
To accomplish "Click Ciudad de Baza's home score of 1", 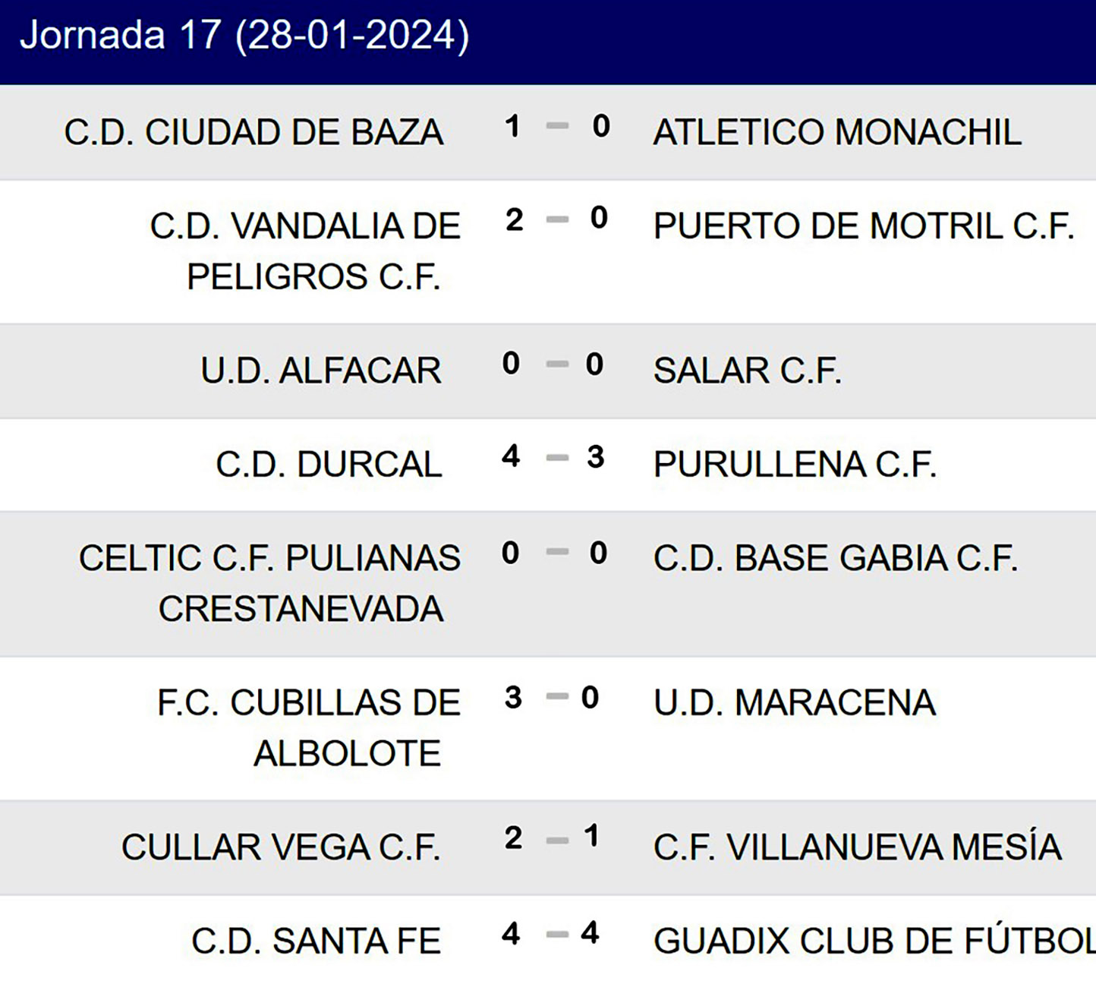I will click(513, 126).
